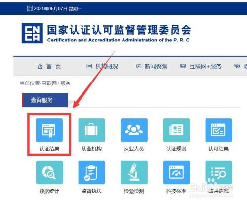Image resolution: width=247 pixels, height=204 pixels.
Task: Open 互联网+服务 navigation item
Action: click(x=206, y=66)
